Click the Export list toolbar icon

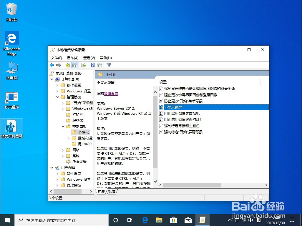83,65
